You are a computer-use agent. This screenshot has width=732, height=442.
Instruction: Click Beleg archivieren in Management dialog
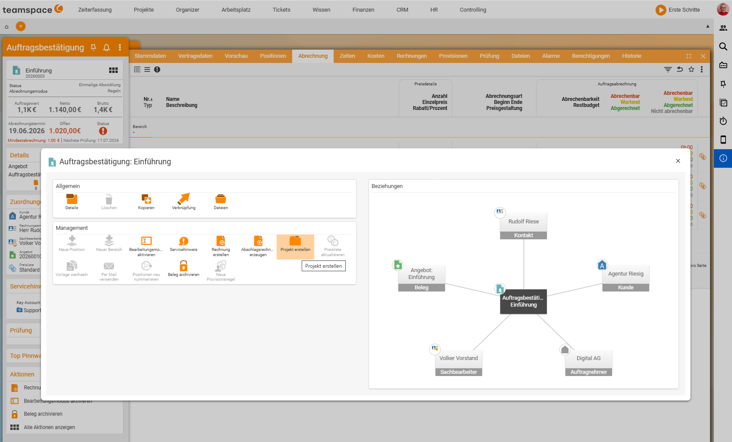[183, 269]
